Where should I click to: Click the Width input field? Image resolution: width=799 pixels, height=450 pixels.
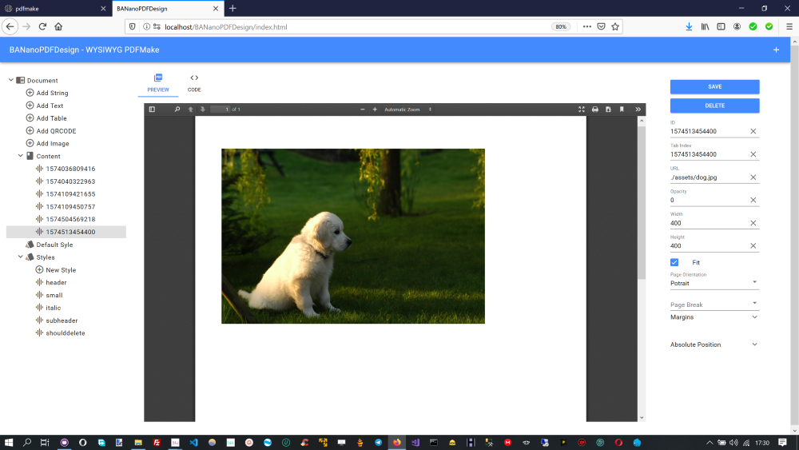coord(710,223)
